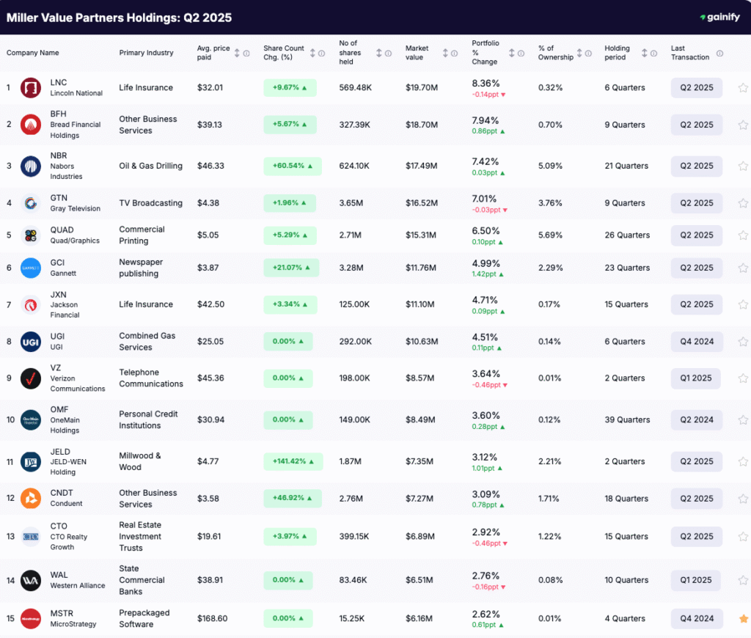Viewport: 751px width, 638px height.
Task: Show info for Market value column
Action: [x=454, y=53]
